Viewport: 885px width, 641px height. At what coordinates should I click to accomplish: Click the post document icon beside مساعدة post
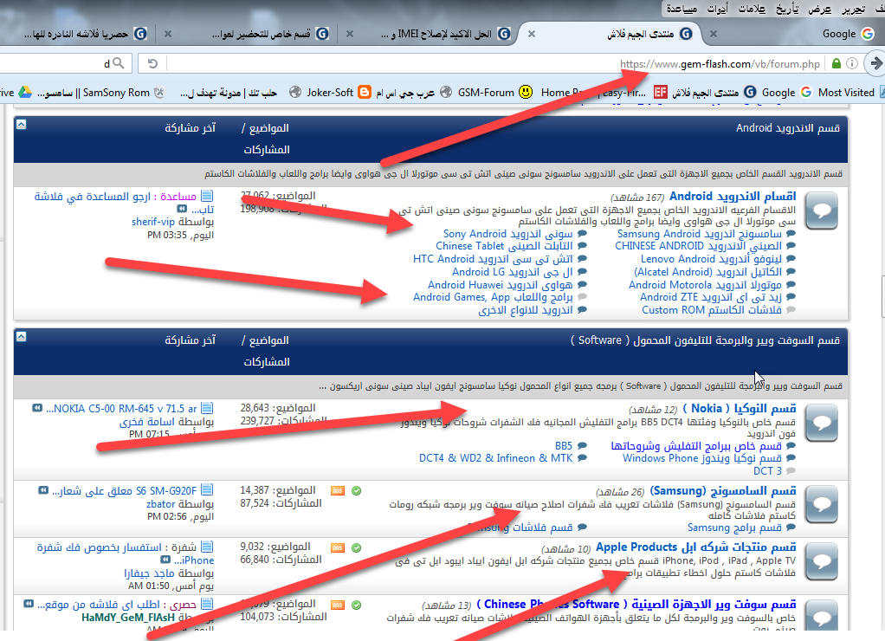207,196
